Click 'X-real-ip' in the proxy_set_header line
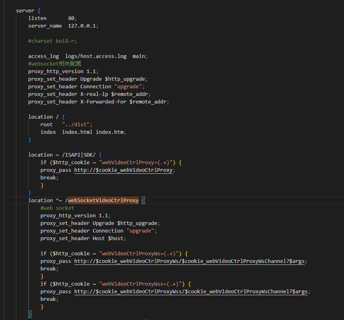The image size is (344, 320). point(94,94)
